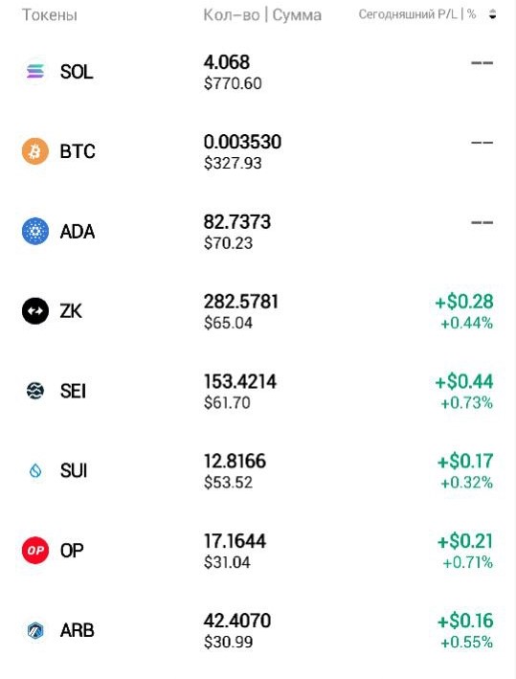This screenshot has height=679, width=516.
Task: Tap the Arbitrum ARB icon
Action: click(35, 630)
